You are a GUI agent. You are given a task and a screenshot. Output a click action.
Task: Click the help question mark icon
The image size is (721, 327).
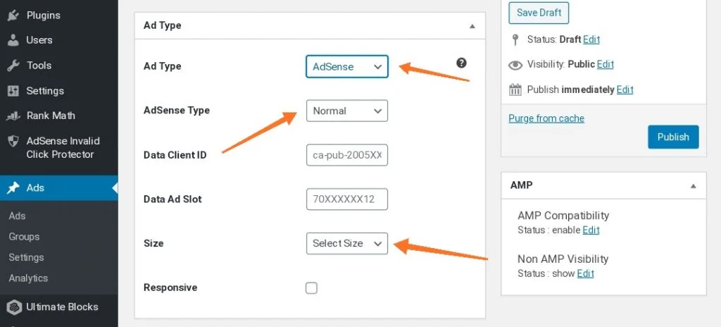tap(461, 63)
